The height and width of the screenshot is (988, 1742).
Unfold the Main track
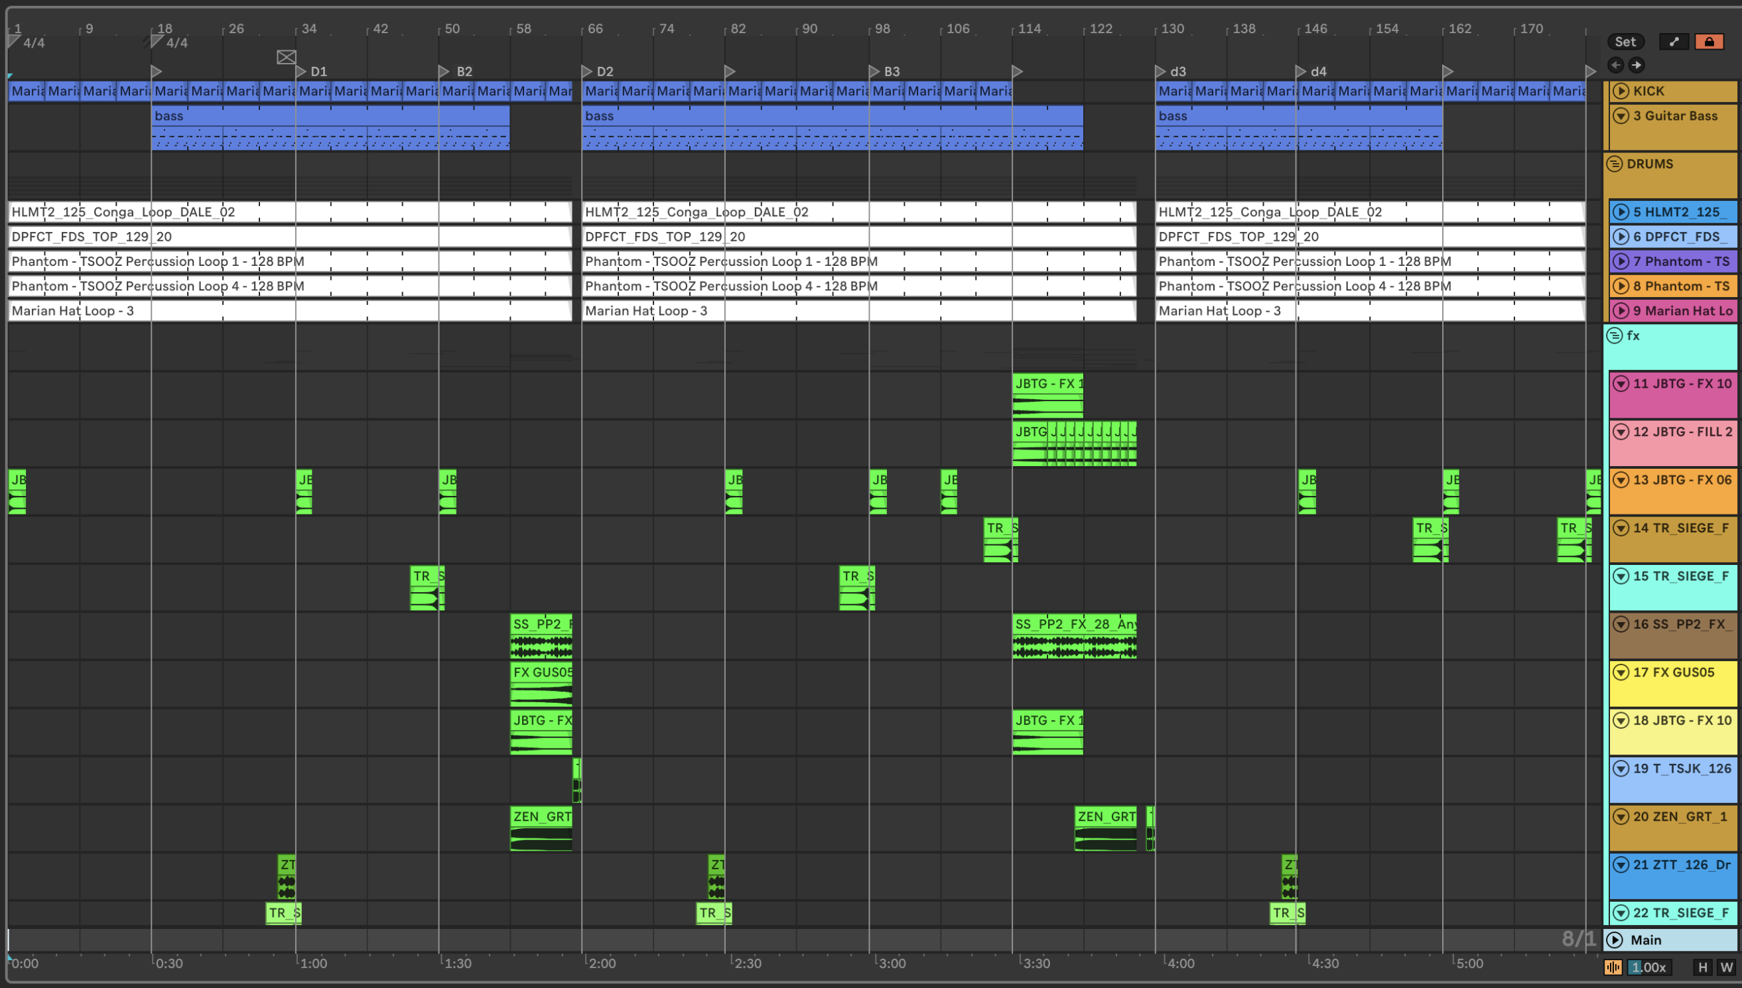1615,940
